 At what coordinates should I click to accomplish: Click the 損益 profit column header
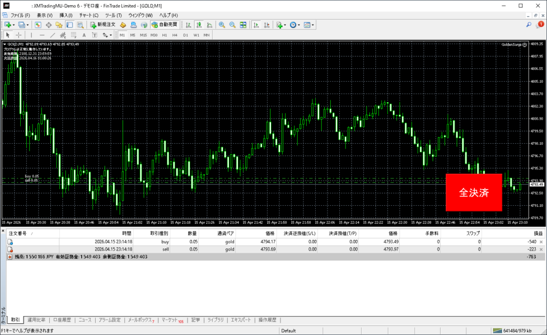coord(538,233)
